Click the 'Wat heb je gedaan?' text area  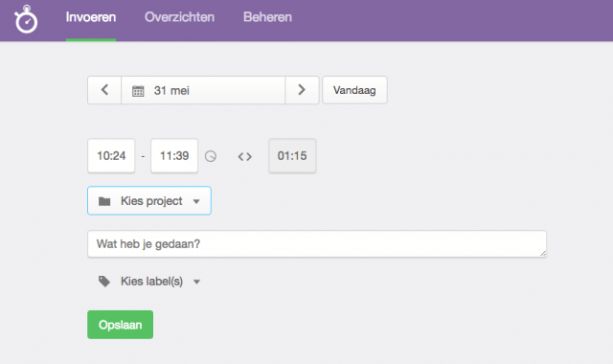pyautogui.click(x=317, y=244)
